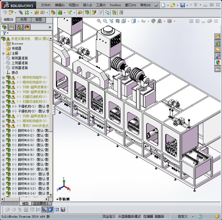Click the Mate paperclip icon

pos(21,13)
